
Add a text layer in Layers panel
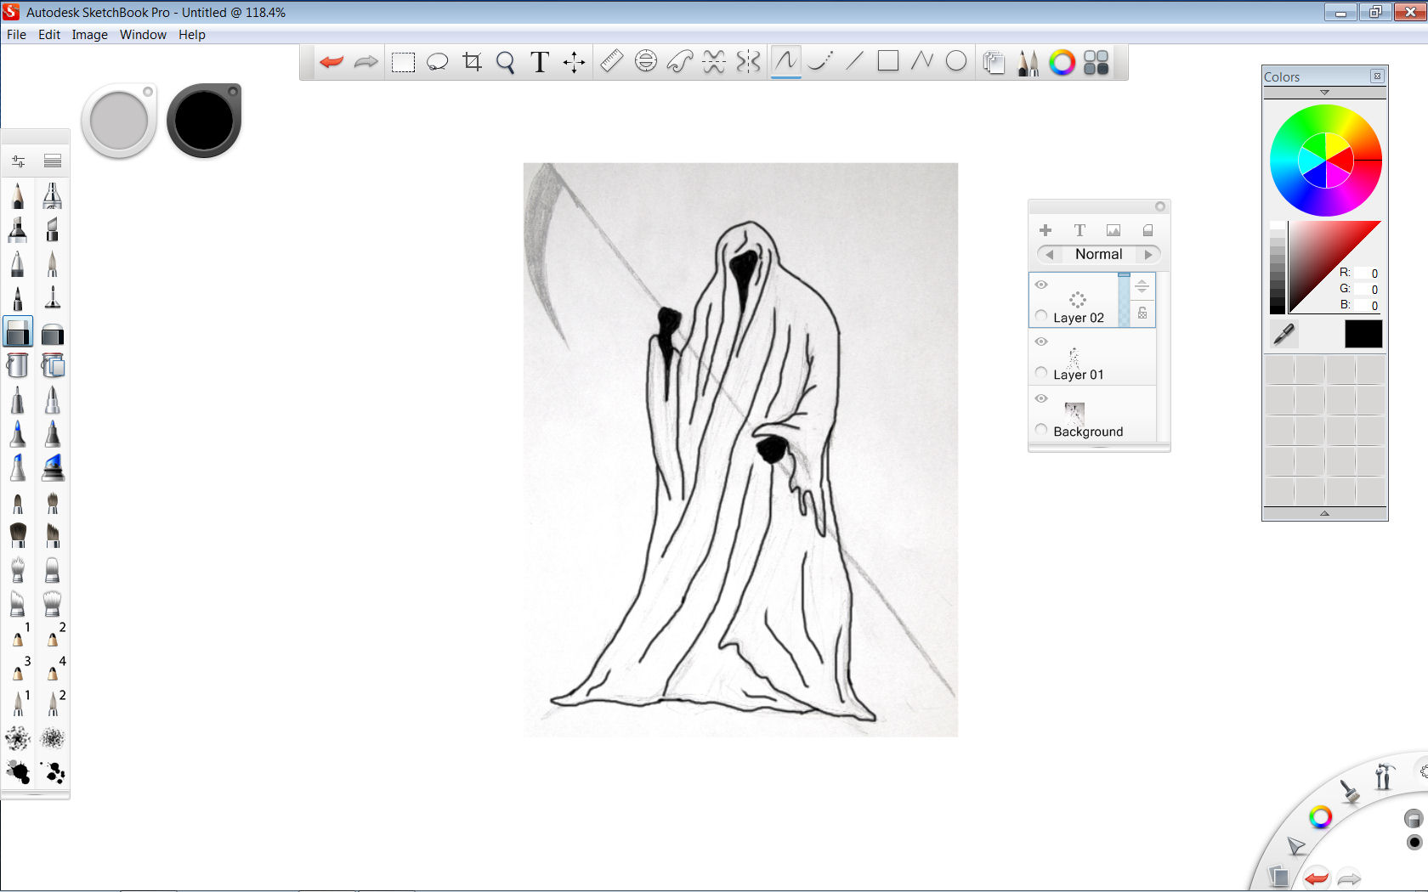click(1079, 230)
